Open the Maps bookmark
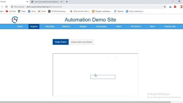Screen dimensions: 183x103 (22, 11)
